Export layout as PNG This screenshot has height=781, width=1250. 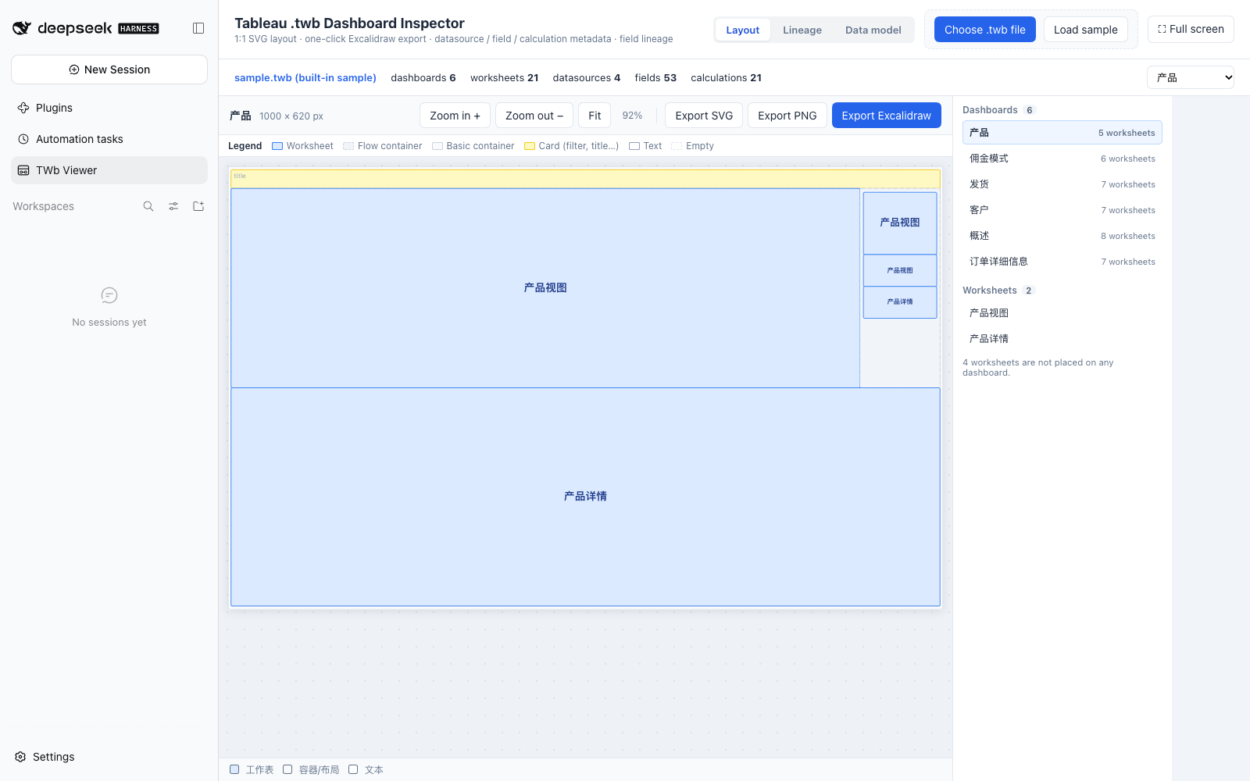pyautogui.click(x=787, y=116)
